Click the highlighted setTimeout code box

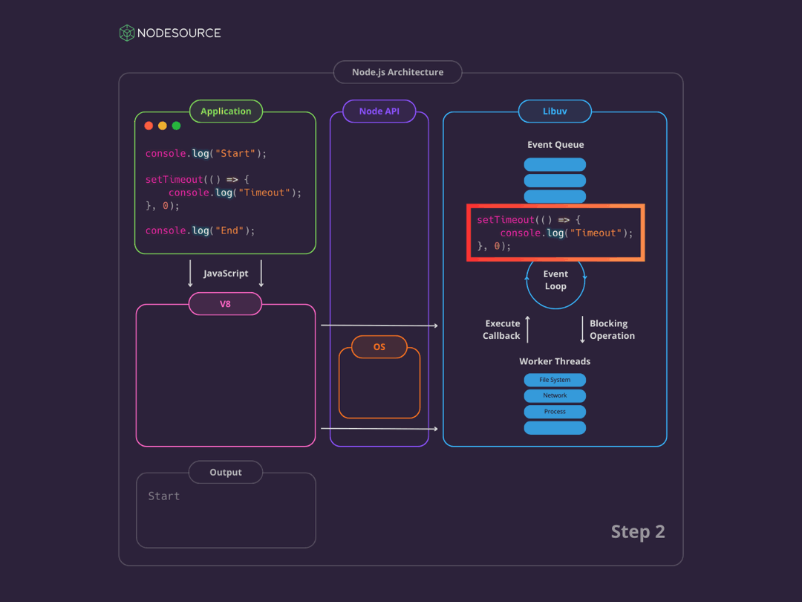pos(555,233)
